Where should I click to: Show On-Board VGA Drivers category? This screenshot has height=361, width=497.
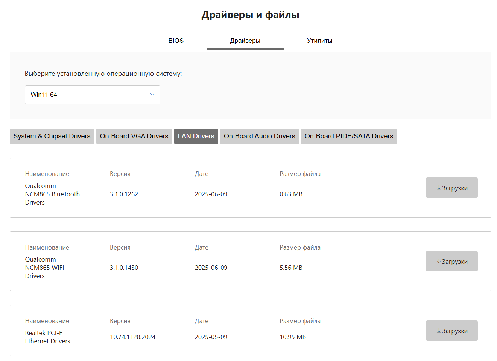(x=134, y=136)
